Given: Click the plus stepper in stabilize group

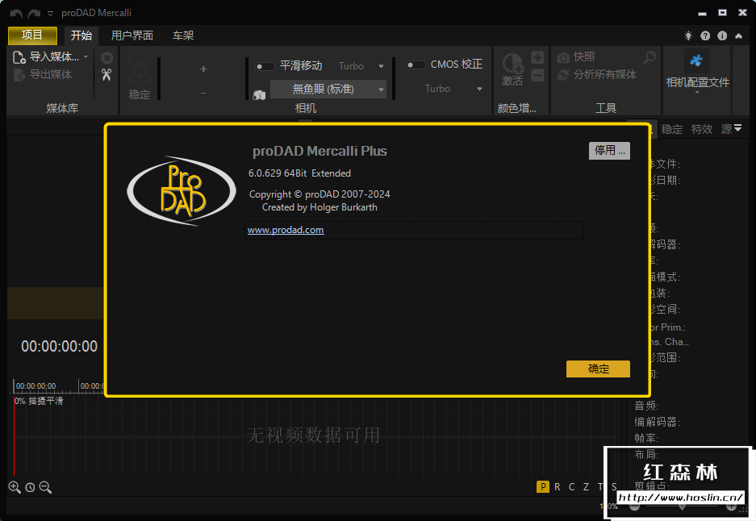Looking at the screenshot, I should click(203, 69).
